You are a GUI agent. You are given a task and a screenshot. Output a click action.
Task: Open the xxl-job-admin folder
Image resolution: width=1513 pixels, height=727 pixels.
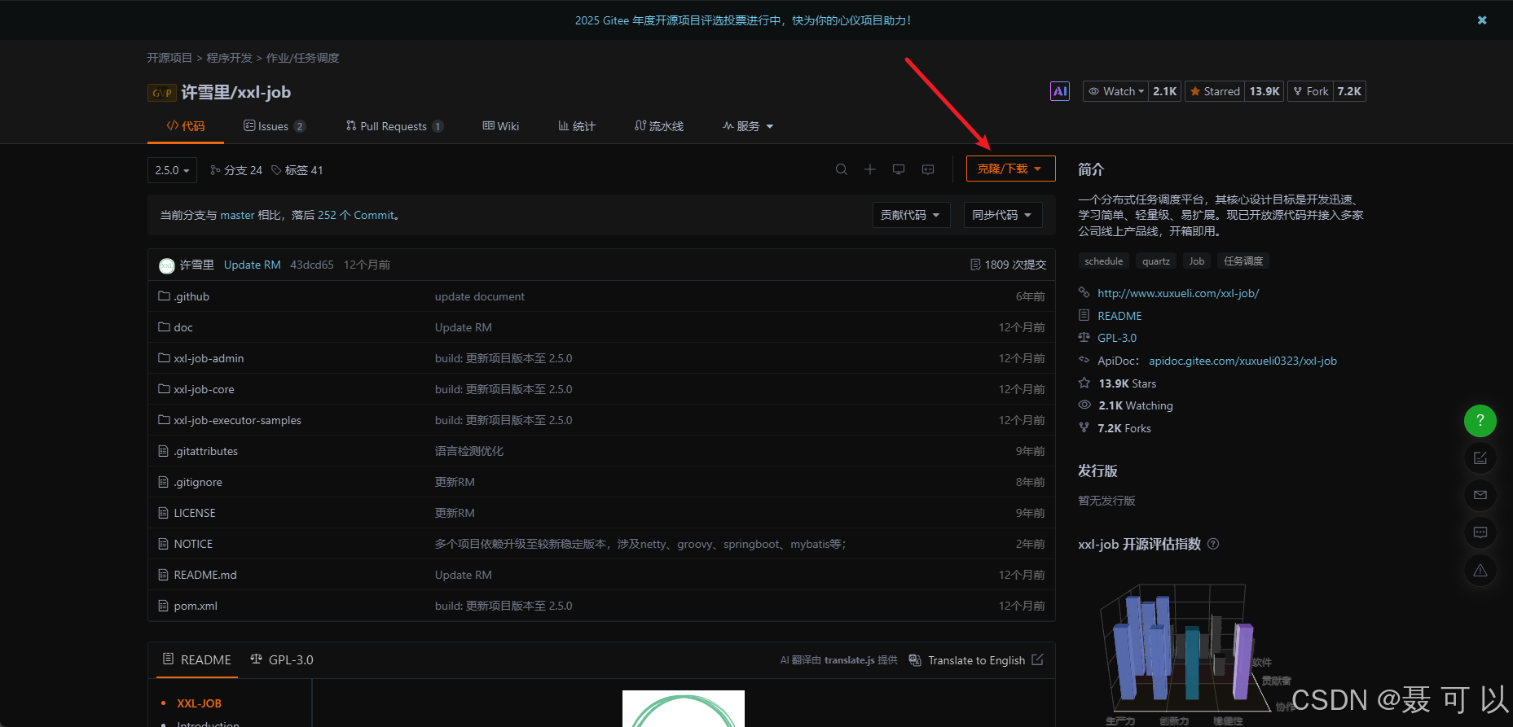click(x=209, y=358)
